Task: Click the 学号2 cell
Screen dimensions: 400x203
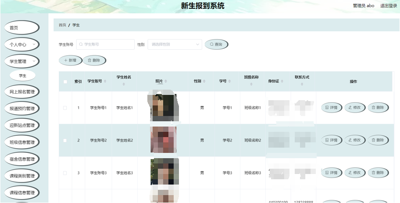Action: 227,140
